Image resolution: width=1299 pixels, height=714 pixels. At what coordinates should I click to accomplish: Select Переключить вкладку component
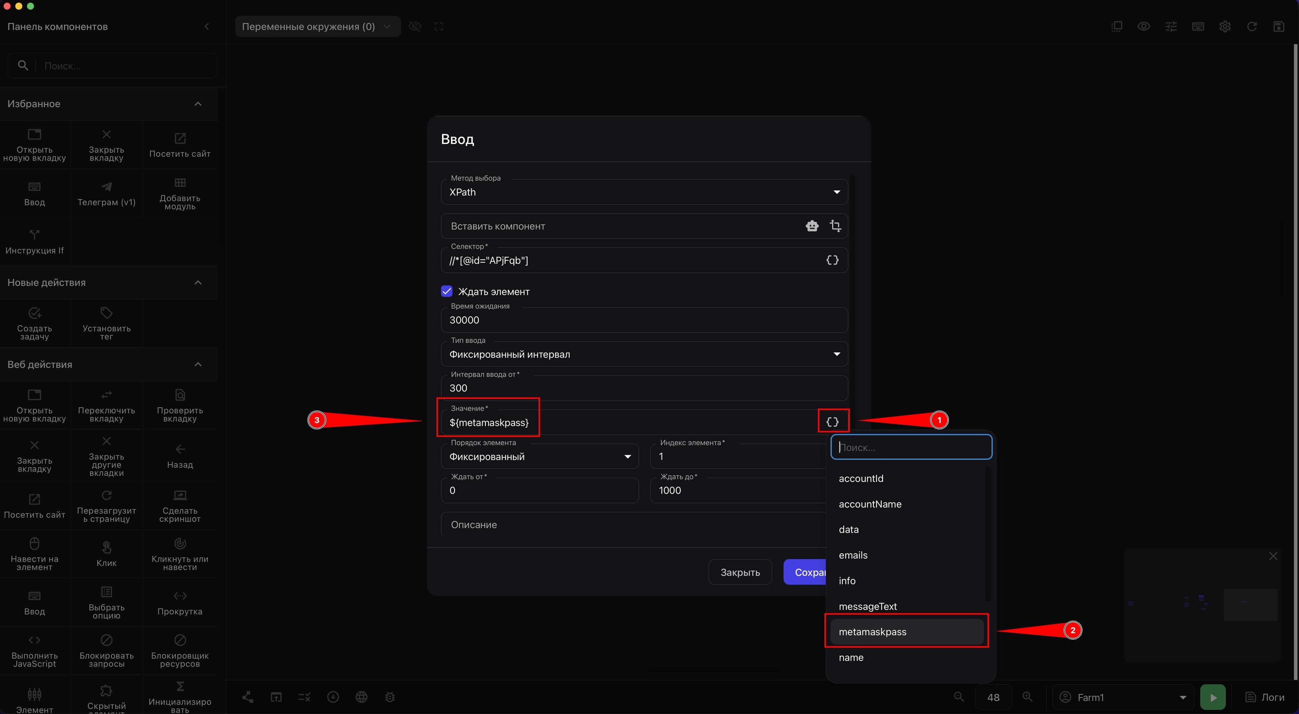point(107,406)
